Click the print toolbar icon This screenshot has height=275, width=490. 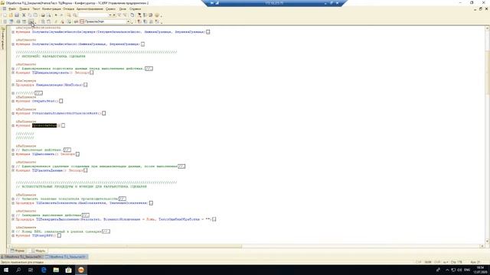tap(43, 15)
